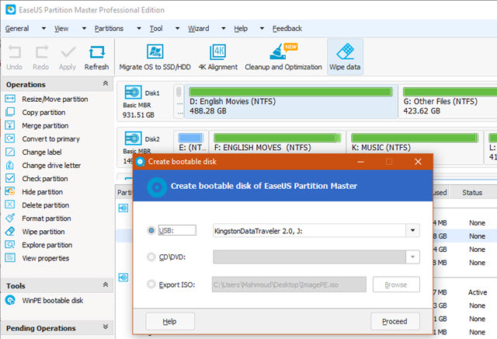Open Explore partition
Viewport: 497px width, 339px height.
47,245
